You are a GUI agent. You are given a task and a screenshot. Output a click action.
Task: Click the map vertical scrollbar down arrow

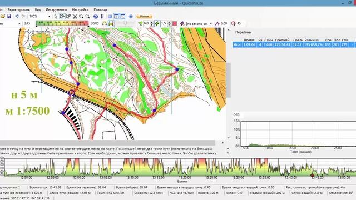click(x=229, y=137)
